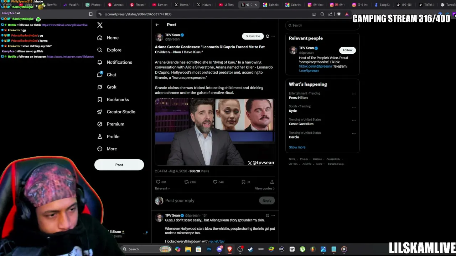The width and height of the screenshot is (456, 256).
Task: Open the Perez Hilton trending topic
Action: 298,98
